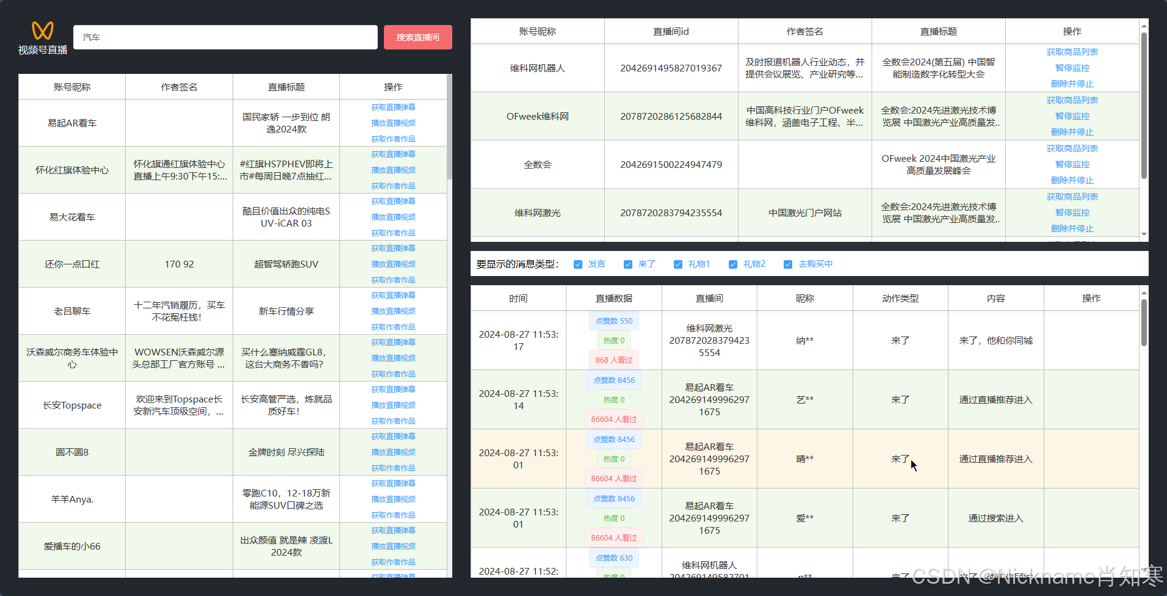Click 获取作者作品 for 爱播车的小66
This screenshot has width=1167, height=596.
393,562
